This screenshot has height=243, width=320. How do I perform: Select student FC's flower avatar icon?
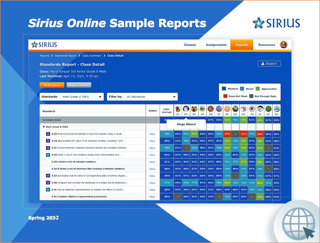[219, 109]
